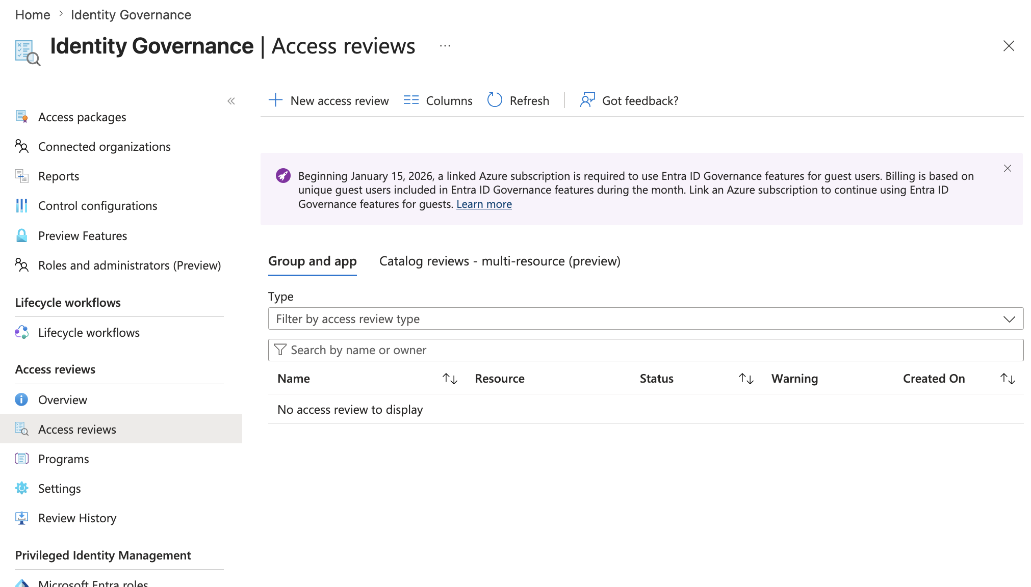This screenshot has width=1031, height=587.
Task: Click the Preview Features lock icon
Action: (x=21, y=235)
